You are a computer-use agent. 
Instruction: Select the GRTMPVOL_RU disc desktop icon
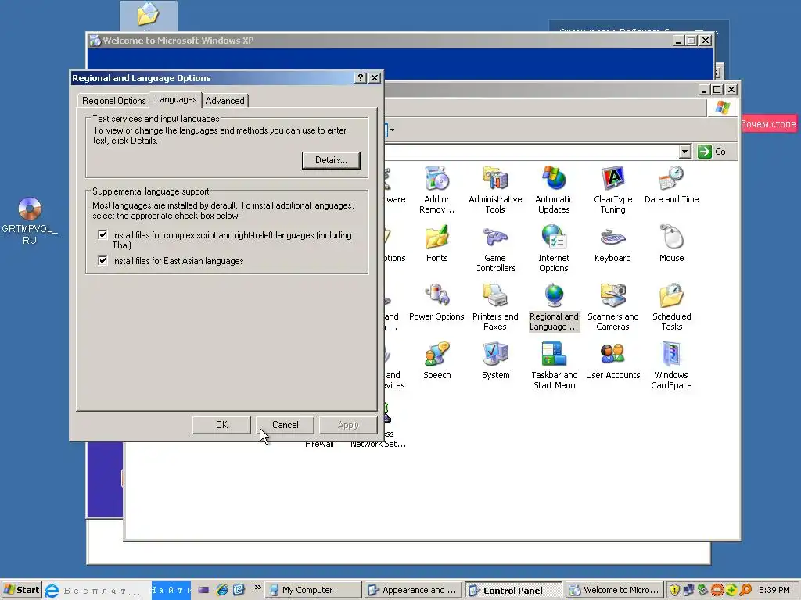pyautogui.click(x=30, y=221)
